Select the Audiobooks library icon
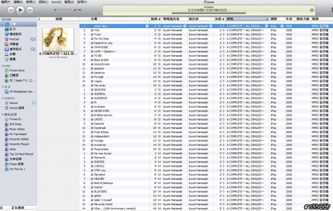Viewport: 333px width, 211px height. coord(7,44)
